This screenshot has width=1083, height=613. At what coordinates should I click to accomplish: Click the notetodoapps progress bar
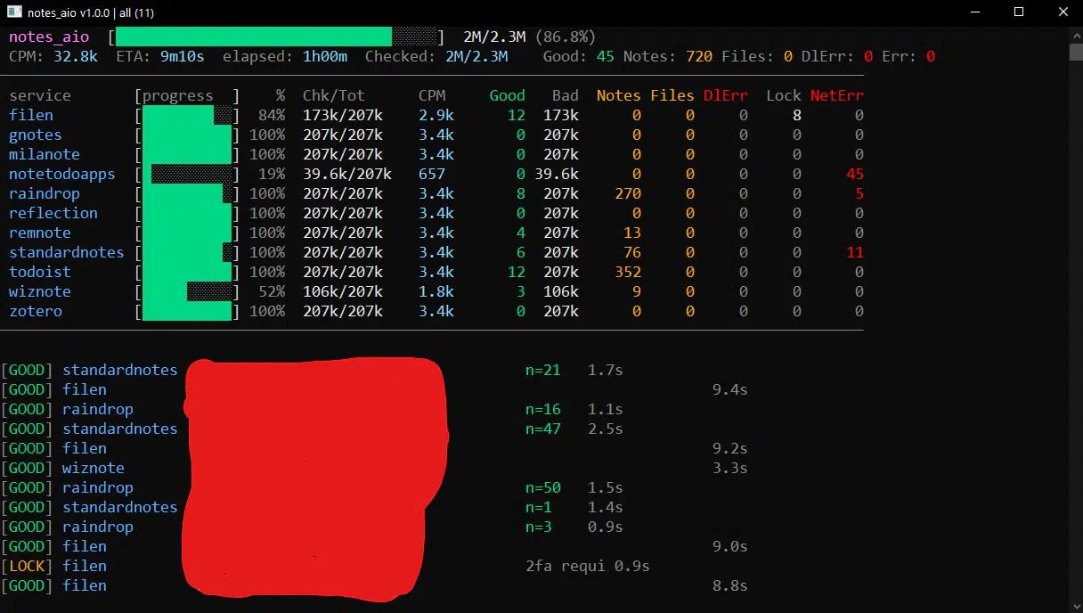tap(187, 174)
